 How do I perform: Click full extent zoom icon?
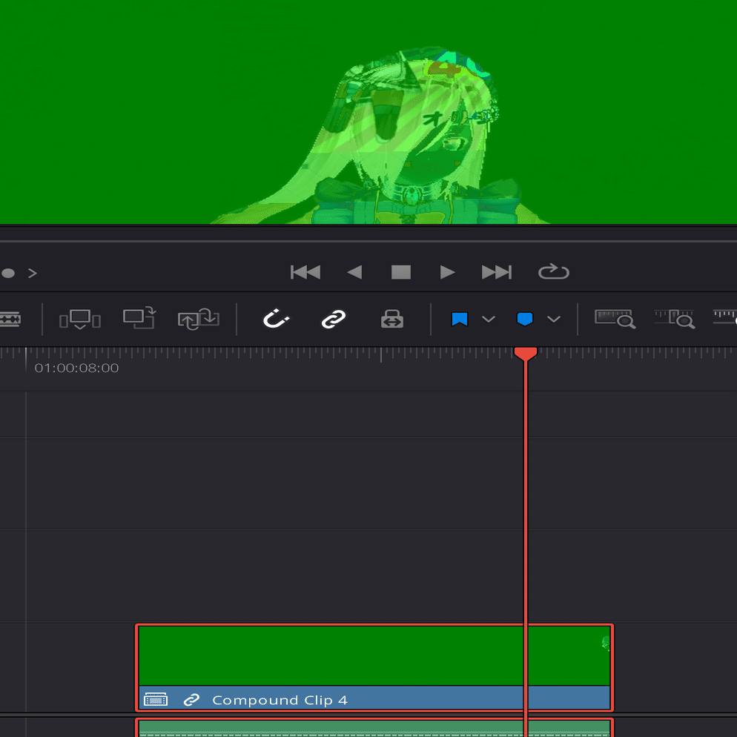click(615, 319)
